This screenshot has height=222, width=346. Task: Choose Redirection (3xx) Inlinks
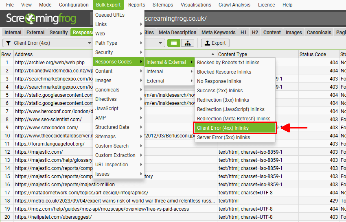235,100
